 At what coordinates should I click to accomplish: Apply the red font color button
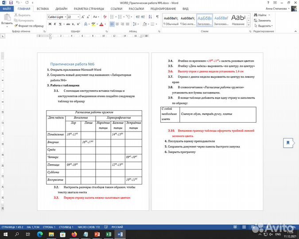pyautogui.click(x=101, y=24)
